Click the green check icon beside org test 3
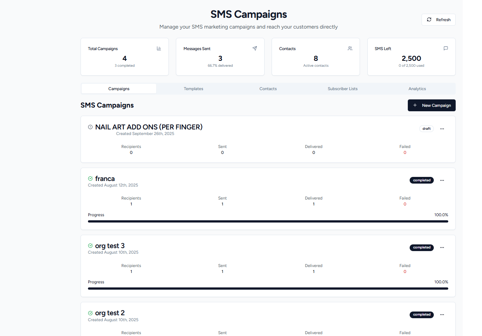 point(90,246)
